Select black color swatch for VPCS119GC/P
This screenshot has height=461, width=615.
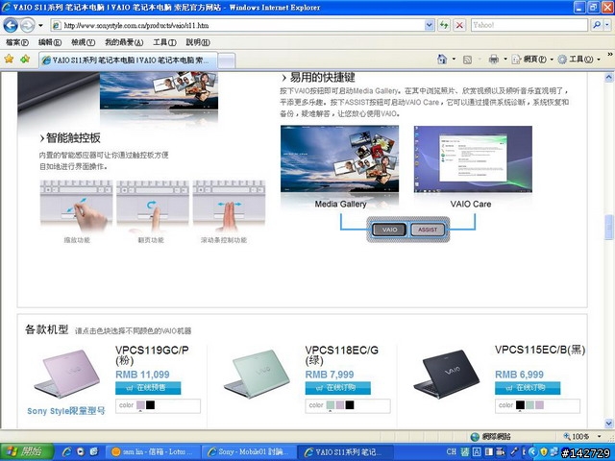click(150, 405)
